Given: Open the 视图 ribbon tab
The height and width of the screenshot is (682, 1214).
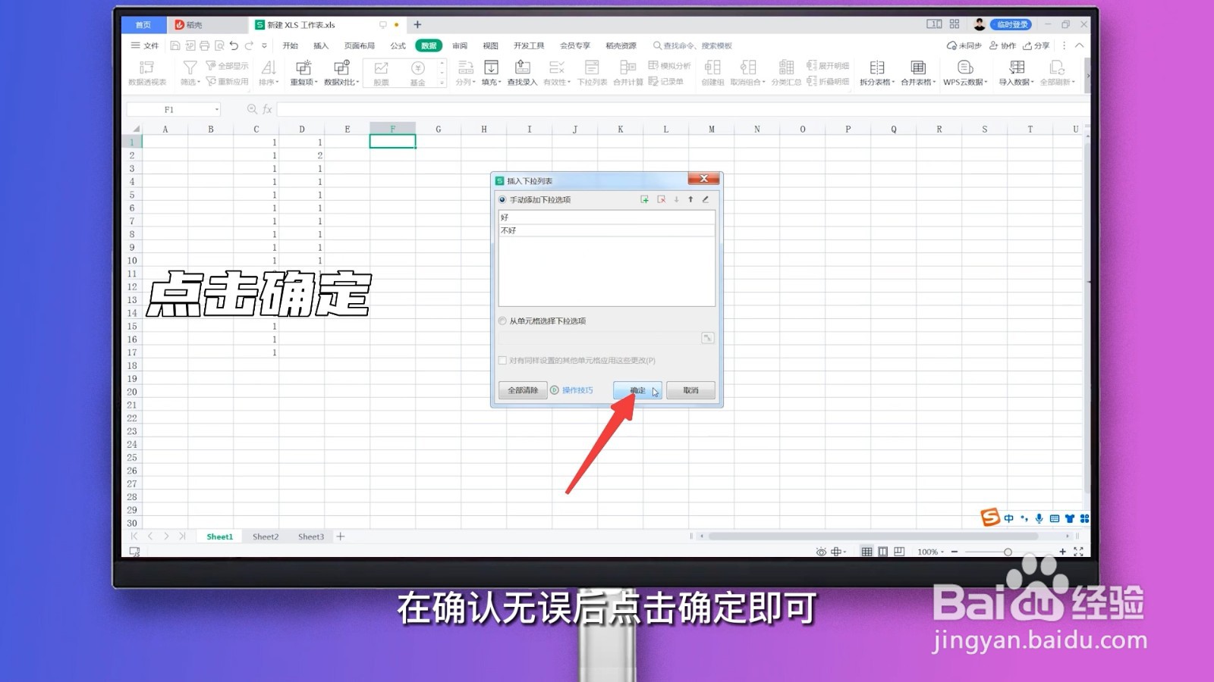Looking at the screenshot, I should click(x=490, y=45).
